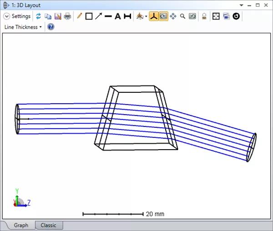Open the blue help question mark
Viewport: 273px width, 231px height.
coord(51,27)
